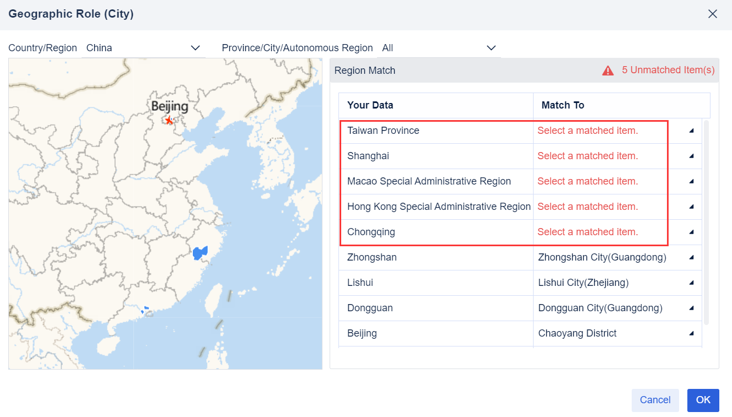Close the Geographic Role dialog
Screen dimensions: 732x417
[x=713, y=14]
